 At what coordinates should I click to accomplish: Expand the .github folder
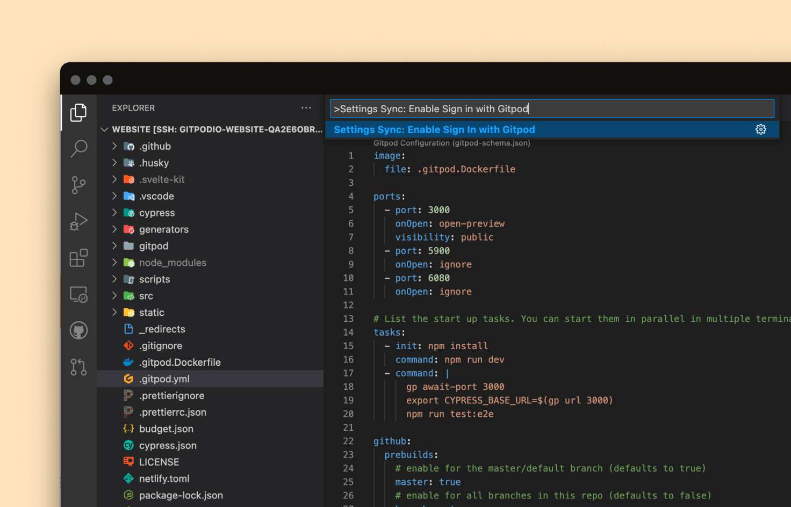(x=155, y=146)
